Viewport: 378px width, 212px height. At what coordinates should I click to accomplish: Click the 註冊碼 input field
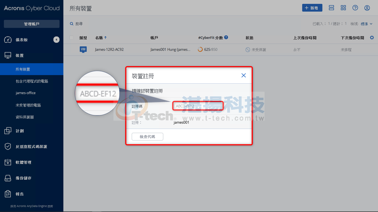point(198,106)
